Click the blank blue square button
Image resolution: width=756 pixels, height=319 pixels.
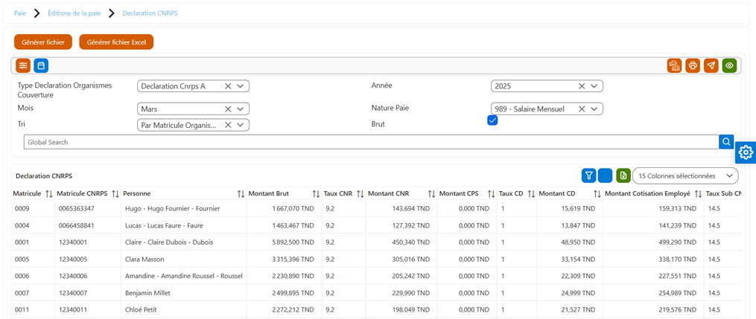coord(605,175)
